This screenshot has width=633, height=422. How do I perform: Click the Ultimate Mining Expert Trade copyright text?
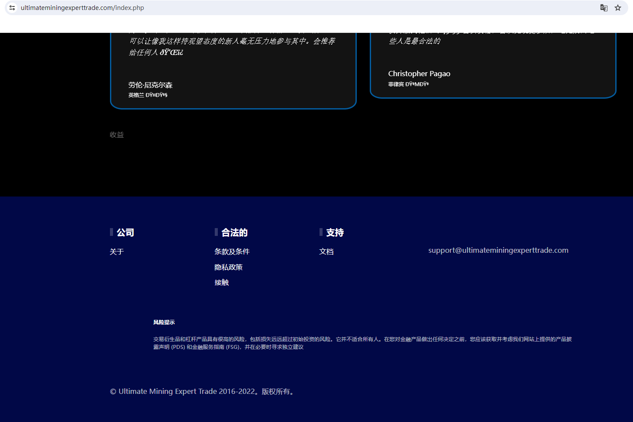[x=203, y=392]
